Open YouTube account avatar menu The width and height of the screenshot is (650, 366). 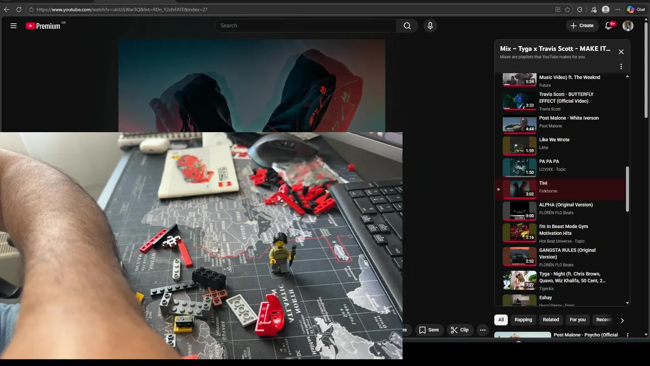point(628,26)
